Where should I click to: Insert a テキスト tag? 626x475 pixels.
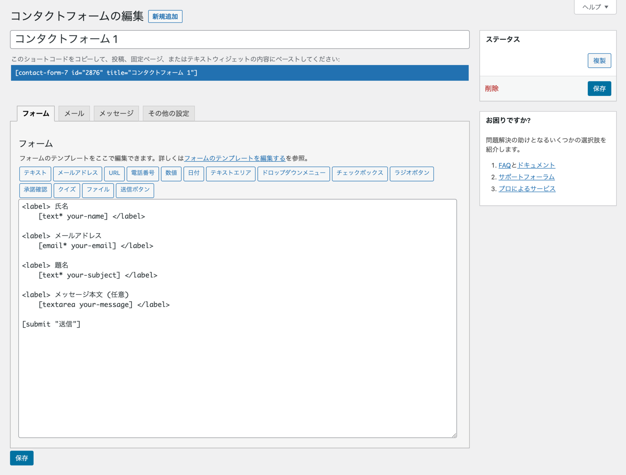coord(35,173)
